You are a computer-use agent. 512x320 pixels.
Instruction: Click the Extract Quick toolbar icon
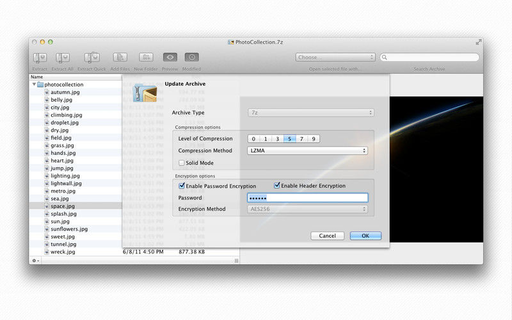click(92, 58)
